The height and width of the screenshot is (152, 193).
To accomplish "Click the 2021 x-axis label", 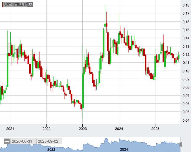I will [10, 129].
